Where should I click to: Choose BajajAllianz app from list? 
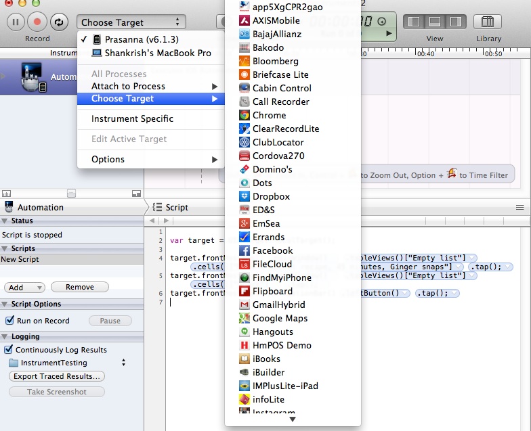pyautogui.click(x=293, y=34)
